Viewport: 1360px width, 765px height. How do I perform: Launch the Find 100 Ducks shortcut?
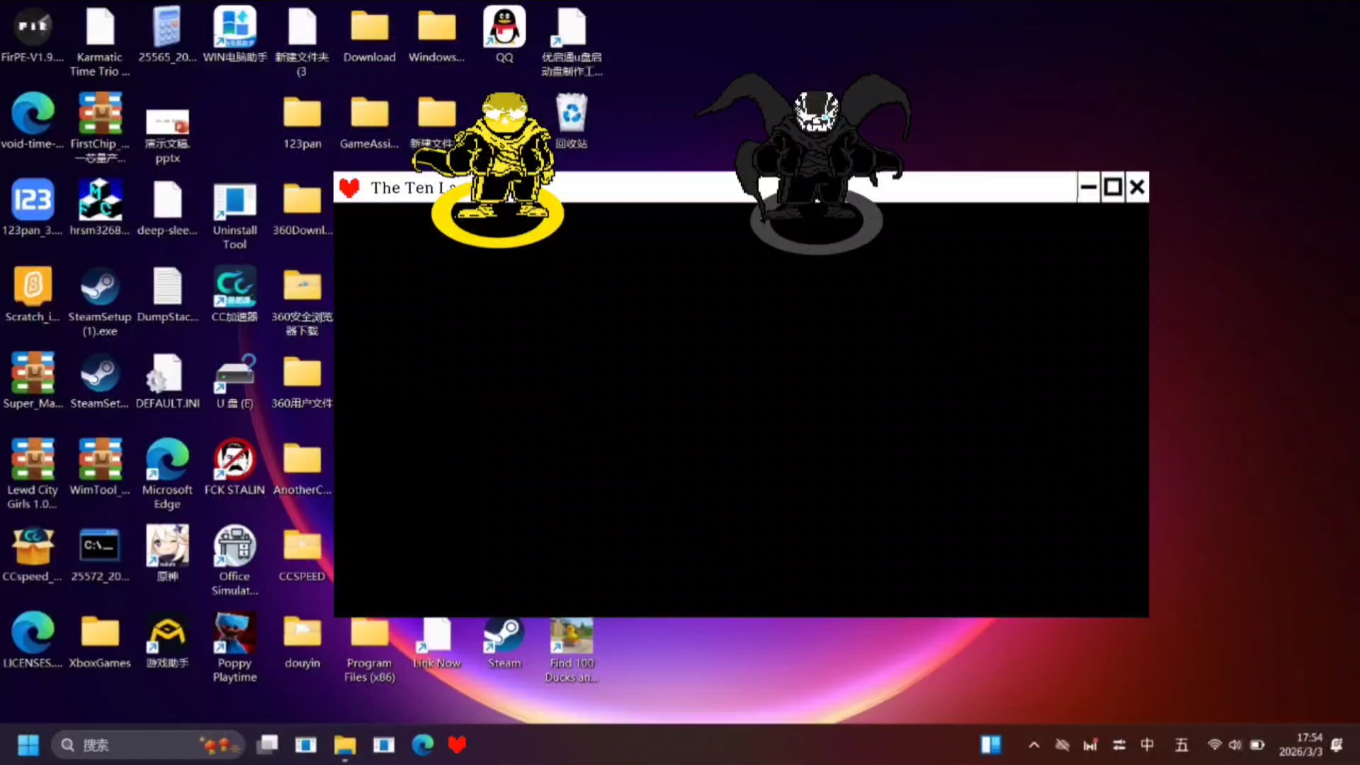(572, 635)
